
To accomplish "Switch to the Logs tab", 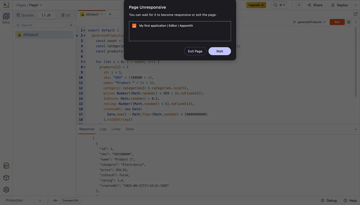I will tap(103, 129).
